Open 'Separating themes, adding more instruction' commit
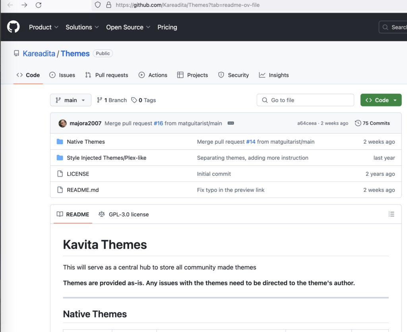The width and height of the screenshot is (407, 332). pos(252,158)
